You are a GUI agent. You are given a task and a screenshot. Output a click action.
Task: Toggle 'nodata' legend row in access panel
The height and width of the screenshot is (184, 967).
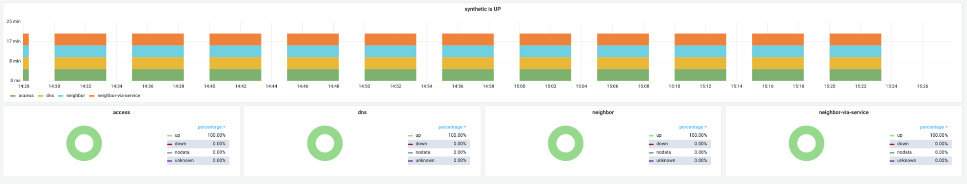tap(198, 152)
